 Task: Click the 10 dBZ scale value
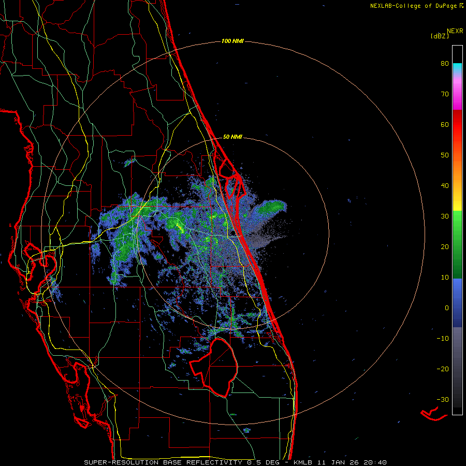coord(445,278)
